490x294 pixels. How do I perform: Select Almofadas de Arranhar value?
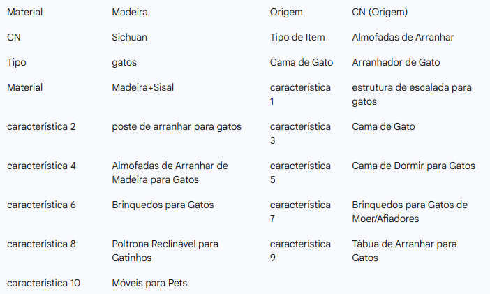(403, 37)
